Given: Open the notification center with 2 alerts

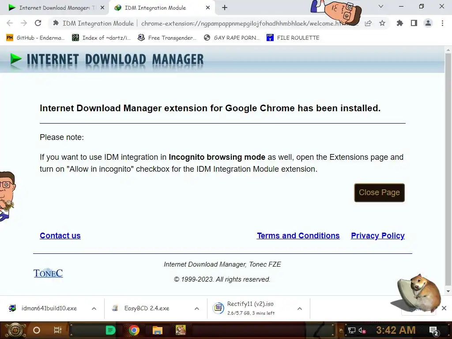Looking at the screenshot, I should 434,331.
